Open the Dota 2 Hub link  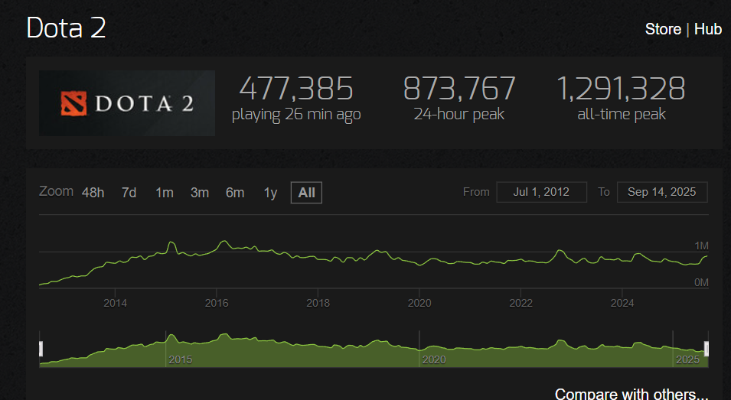pyautogui.click(x=708, y=29)
